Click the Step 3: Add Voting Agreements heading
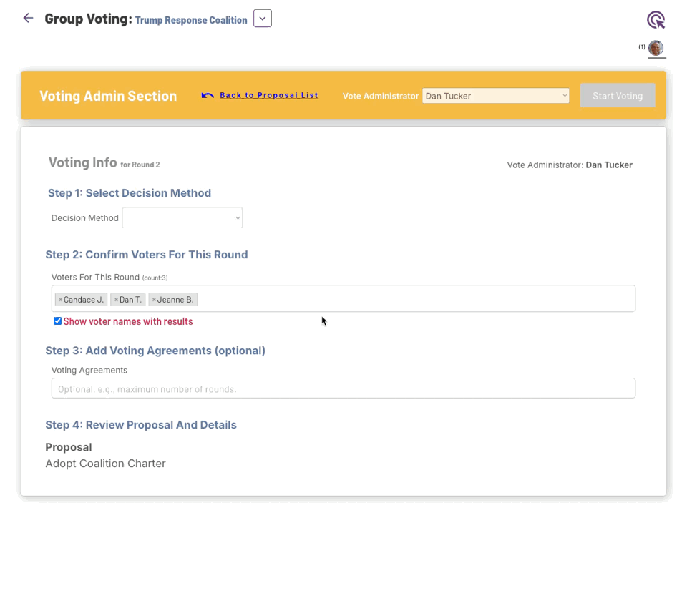The image size is (687, 611). point(155,351)
